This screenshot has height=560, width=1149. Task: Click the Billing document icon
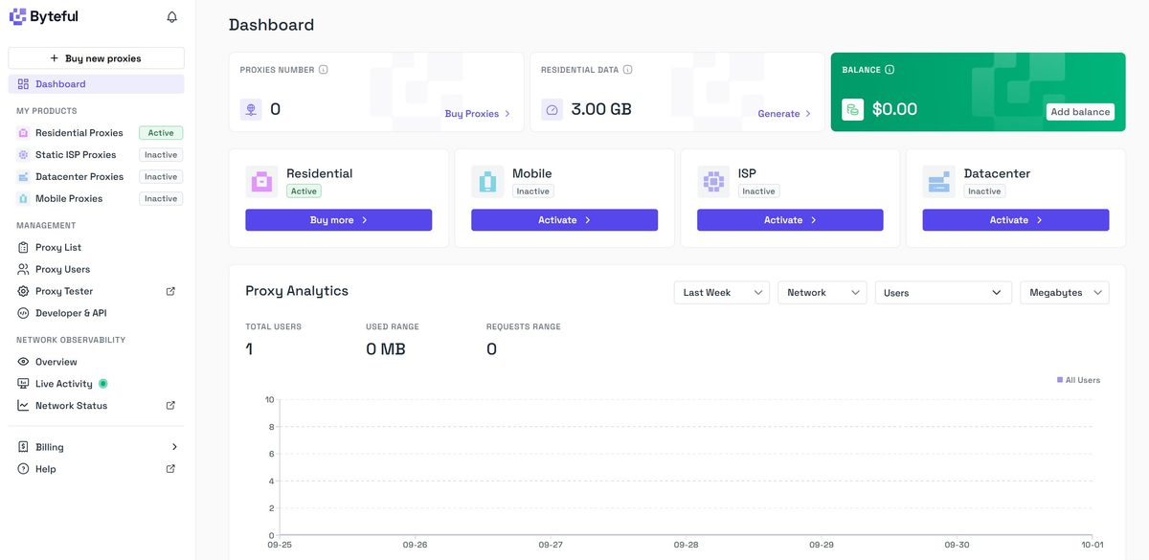24,447
